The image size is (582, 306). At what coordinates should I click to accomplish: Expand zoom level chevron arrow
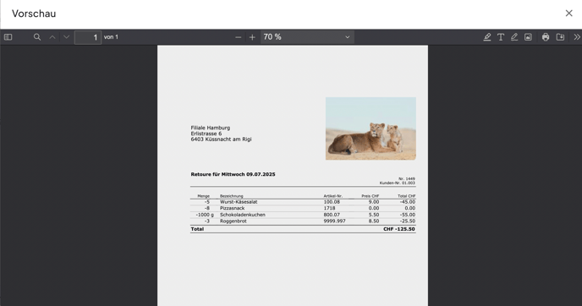[x=348, y=37]
